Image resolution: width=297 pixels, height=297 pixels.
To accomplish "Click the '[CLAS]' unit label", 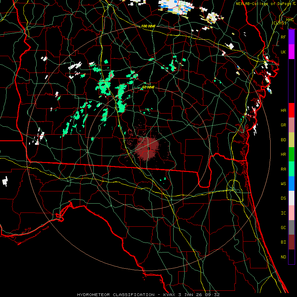I will pos(279,23).
